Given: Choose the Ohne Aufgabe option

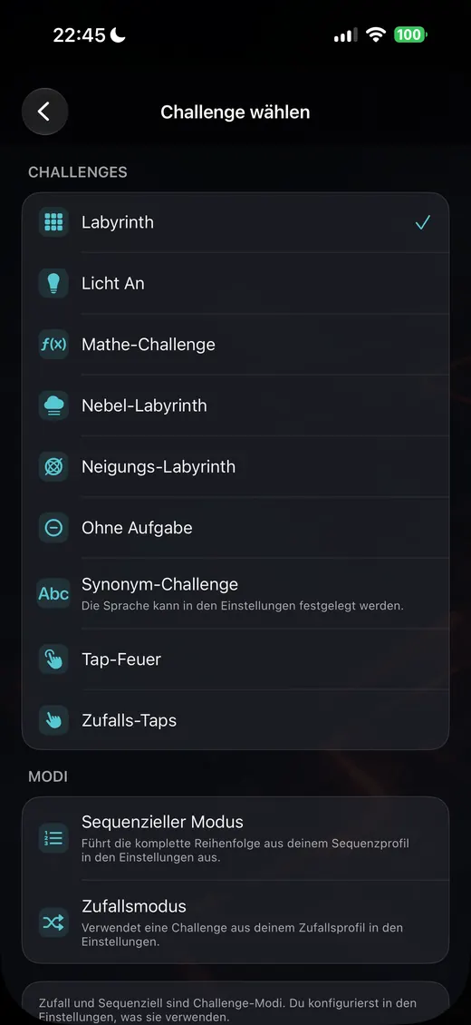Looking at the screenshot, I should 235,528.
